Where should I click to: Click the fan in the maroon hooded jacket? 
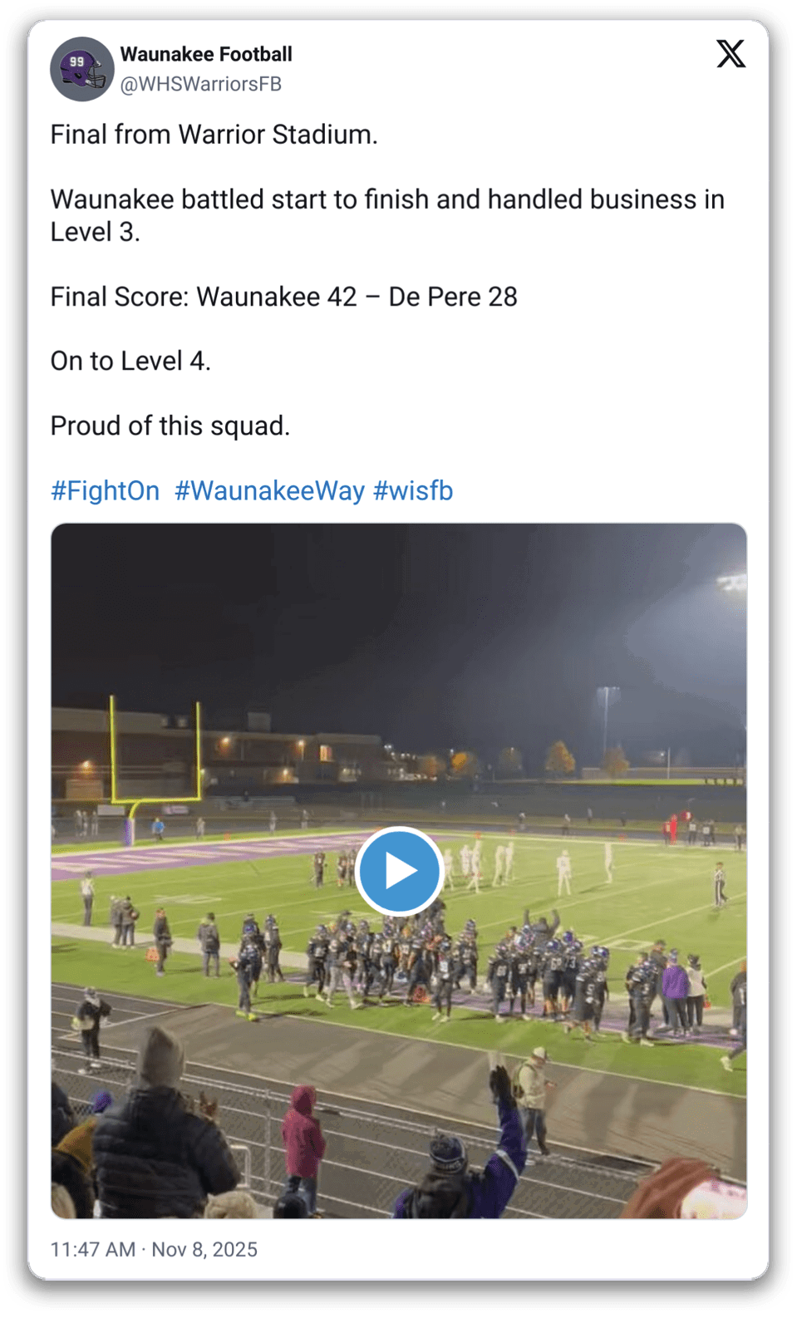(303, 1134)
